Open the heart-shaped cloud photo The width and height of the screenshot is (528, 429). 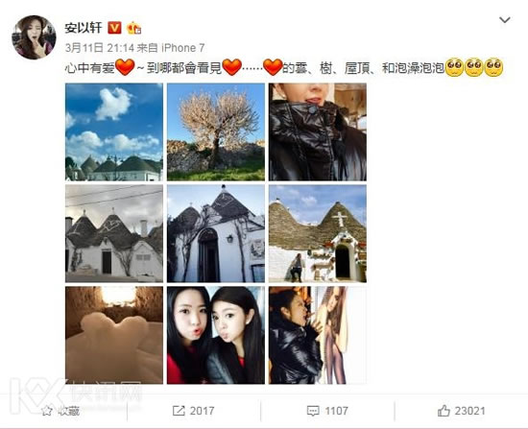(x=114, y=132)
